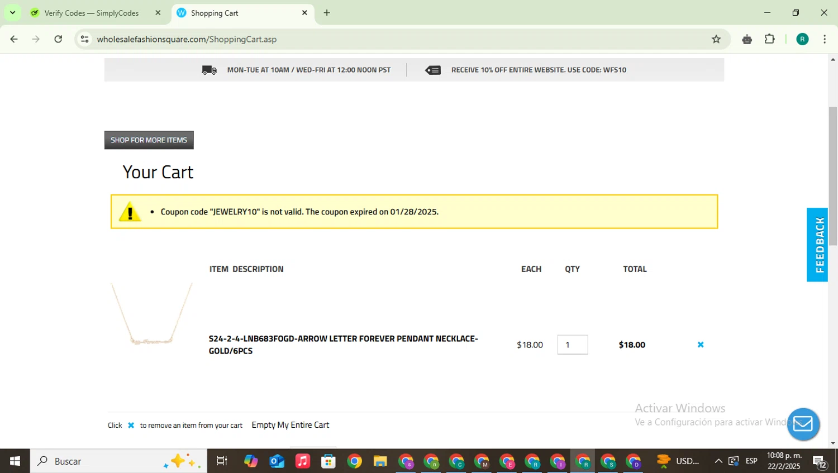The height and width of the screenshot is (473, 838).
Task: Open the robot extension icon in toolbar
Action: point(747,39)
